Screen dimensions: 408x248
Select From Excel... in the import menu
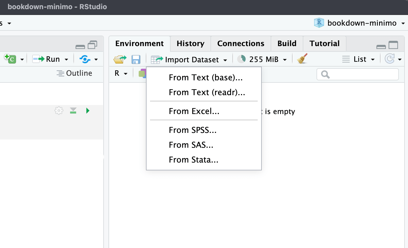204,111
